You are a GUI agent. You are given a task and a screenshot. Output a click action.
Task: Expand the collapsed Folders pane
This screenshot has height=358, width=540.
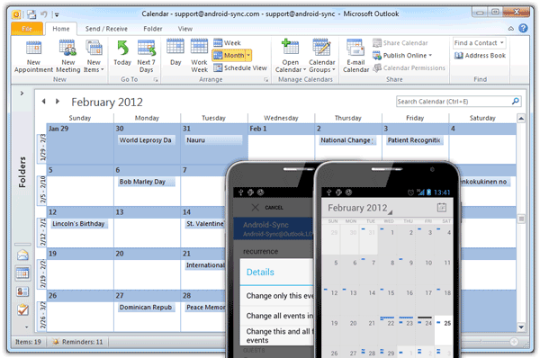22,94
